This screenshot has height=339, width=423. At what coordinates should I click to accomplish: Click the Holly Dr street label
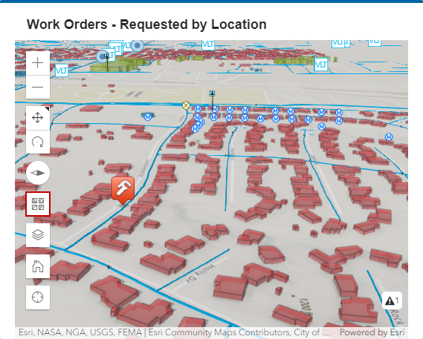[201, 274]
